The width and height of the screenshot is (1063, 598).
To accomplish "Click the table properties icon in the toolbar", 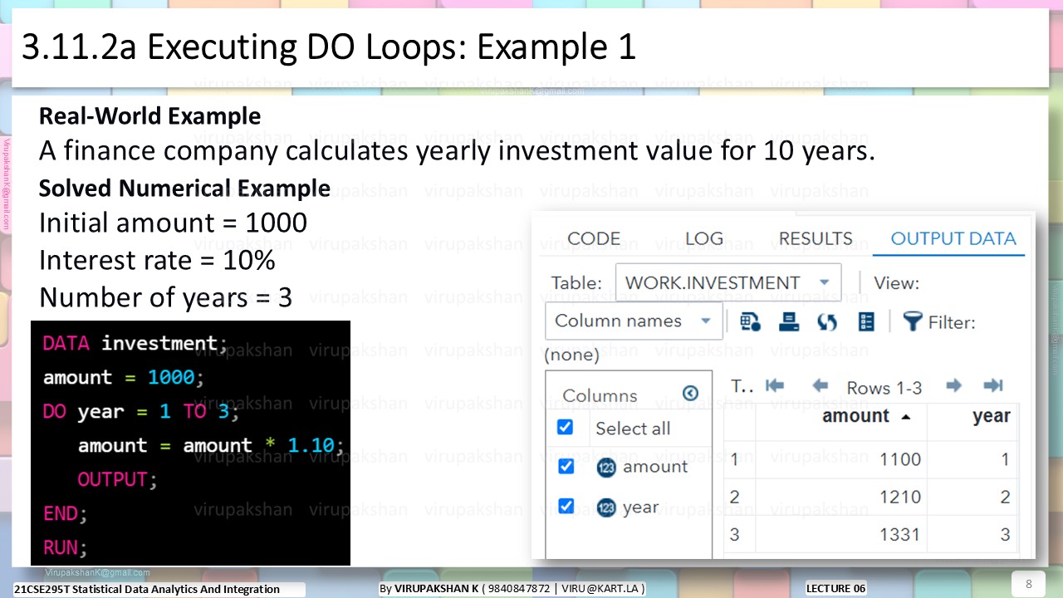I will (x=750, y=321).
